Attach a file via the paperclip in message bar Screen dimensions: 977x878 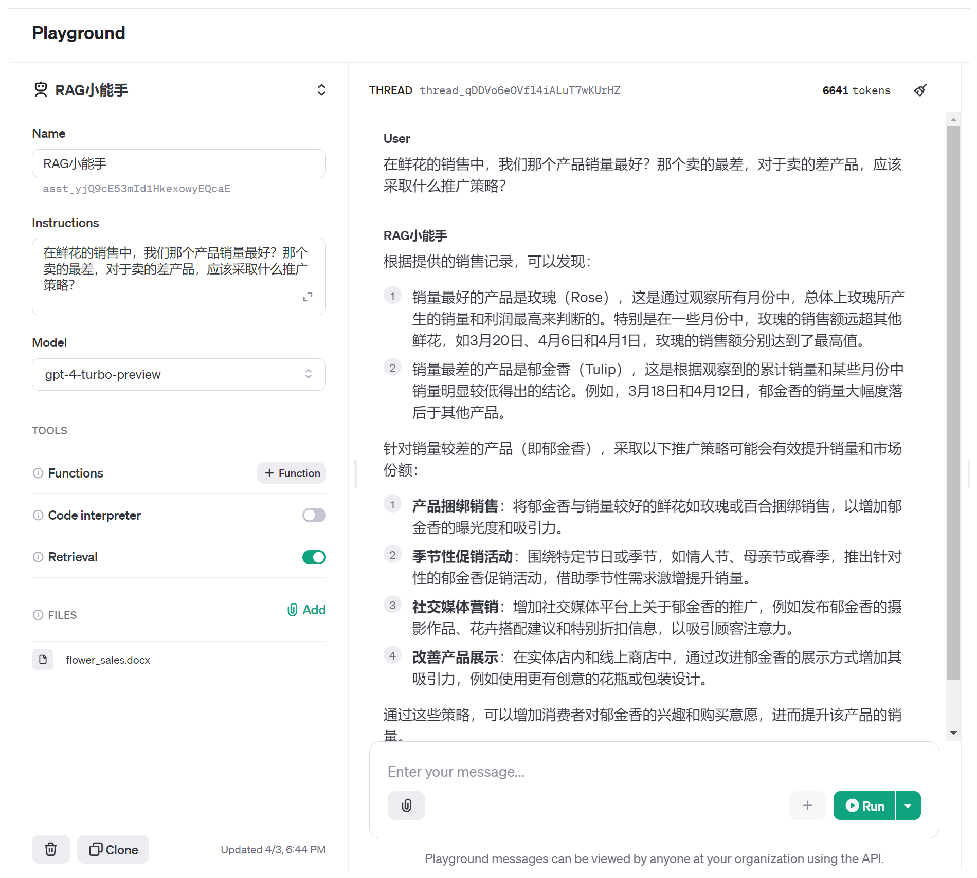coord(406,805)
